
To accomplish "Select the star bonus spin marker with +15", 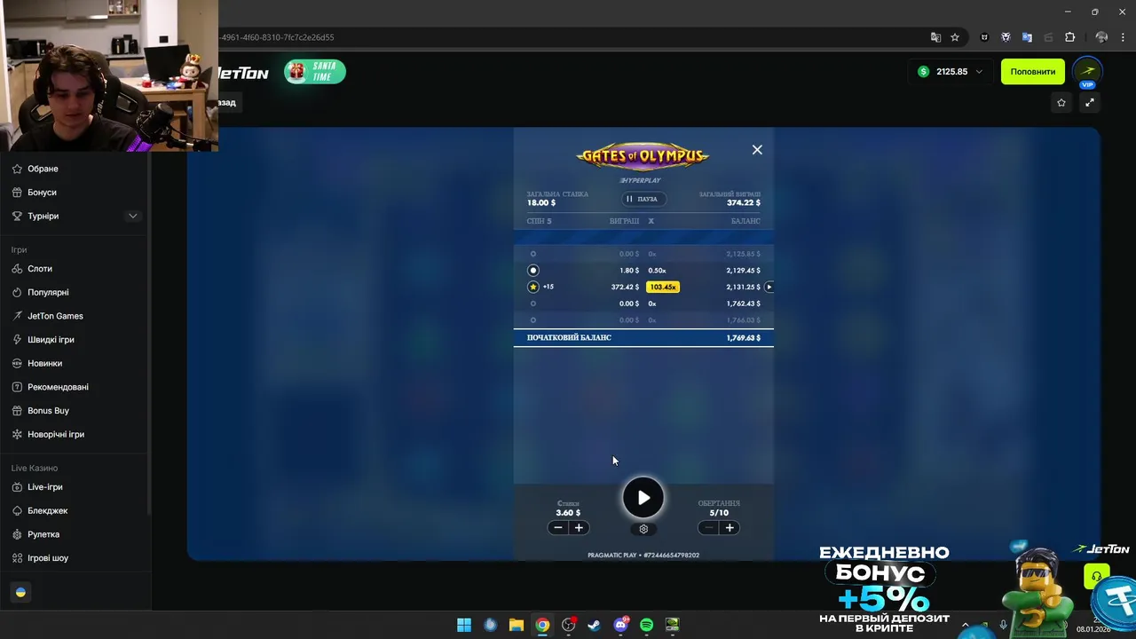I will pyautogui.click(x=533, y=287).
